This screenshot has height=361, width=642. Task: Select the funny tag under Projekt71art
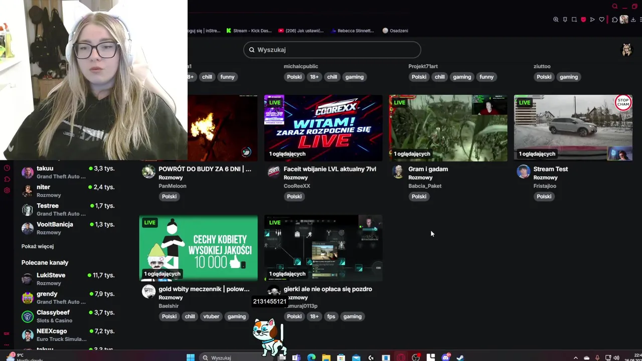tap(487, 77)
